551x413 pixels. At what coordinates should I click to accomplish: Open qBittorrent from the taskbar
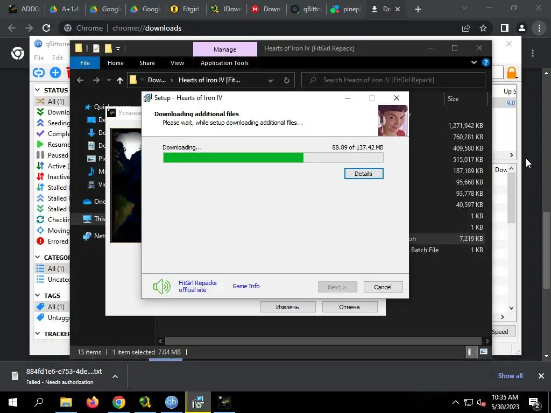[172, 402]
